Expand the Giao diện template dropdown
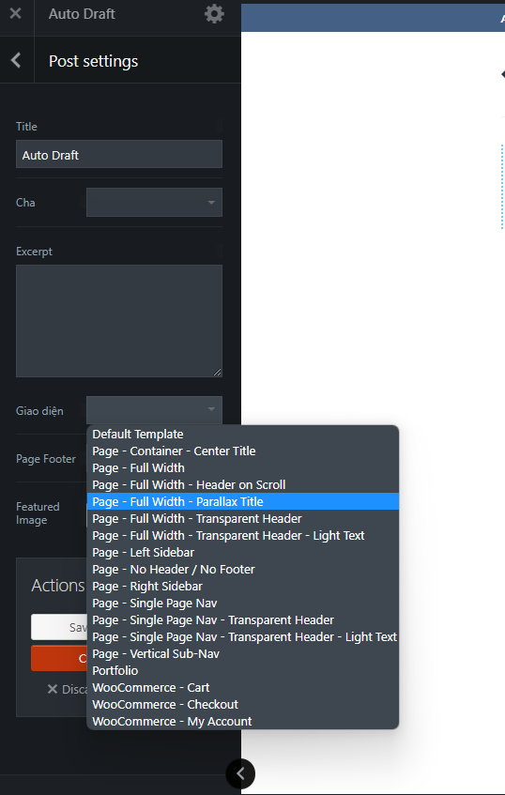 coord(154,410)
